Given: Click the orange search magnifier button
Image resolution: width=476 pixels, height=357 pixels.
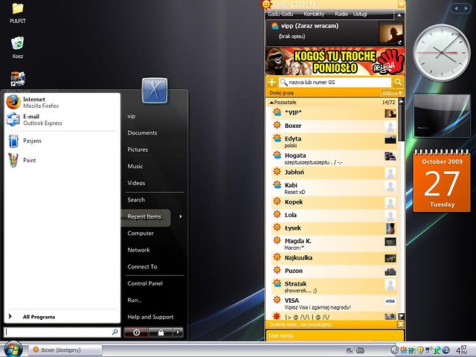Looking at the screenshot, I should point(398,82).
